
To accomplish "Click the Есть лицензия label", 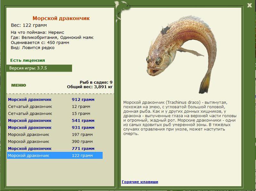I will tap(28, 60).
